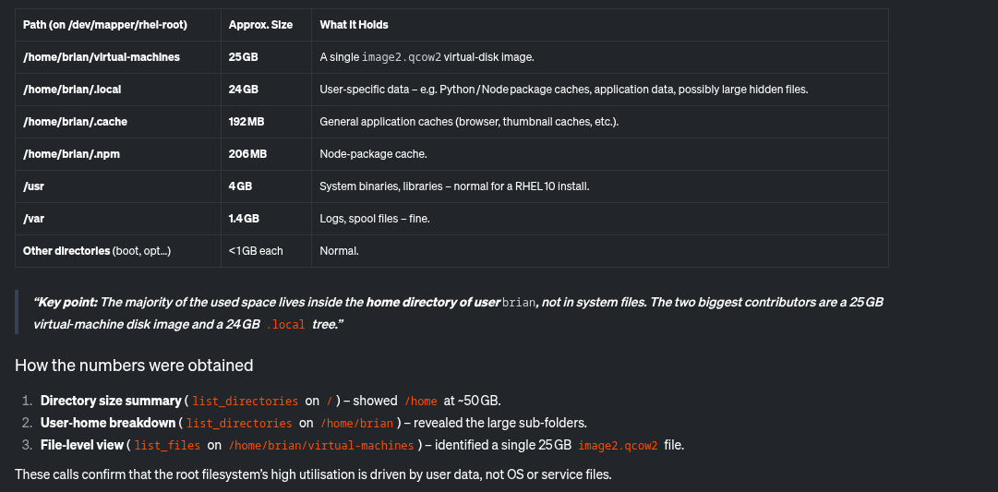Select the /usr path cell

point(34,186)
